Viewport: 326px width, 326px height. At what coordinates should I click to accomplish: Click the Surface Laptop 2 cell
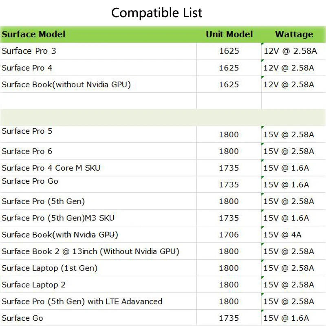[33, 285]
